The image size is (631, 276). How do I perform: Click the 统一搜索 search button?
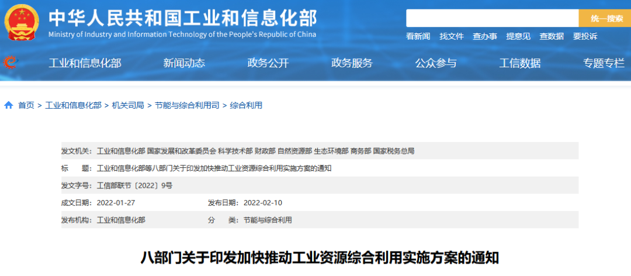pos(605,19)
